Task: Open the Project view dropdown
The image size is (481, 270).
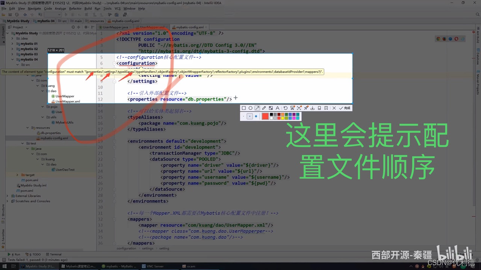Action: [17, 27]
